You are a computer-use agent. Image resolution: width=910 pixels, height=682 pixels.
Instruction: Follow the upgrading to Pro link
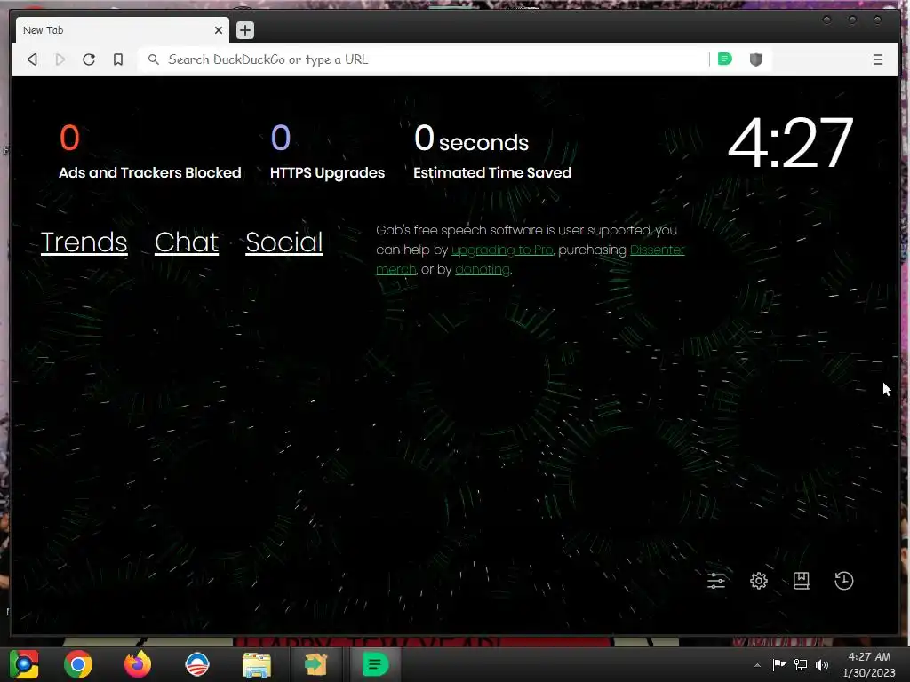pos(502,250)
